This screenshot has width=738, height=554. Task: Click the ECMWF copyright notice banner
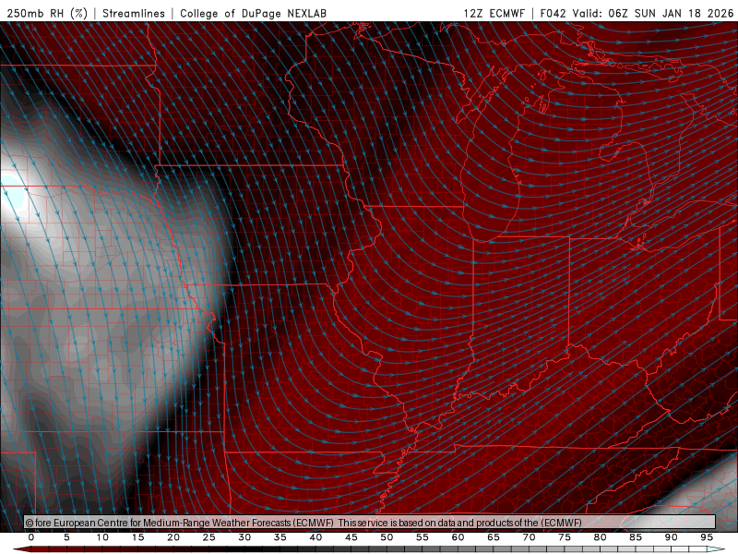tap(370, 522)
